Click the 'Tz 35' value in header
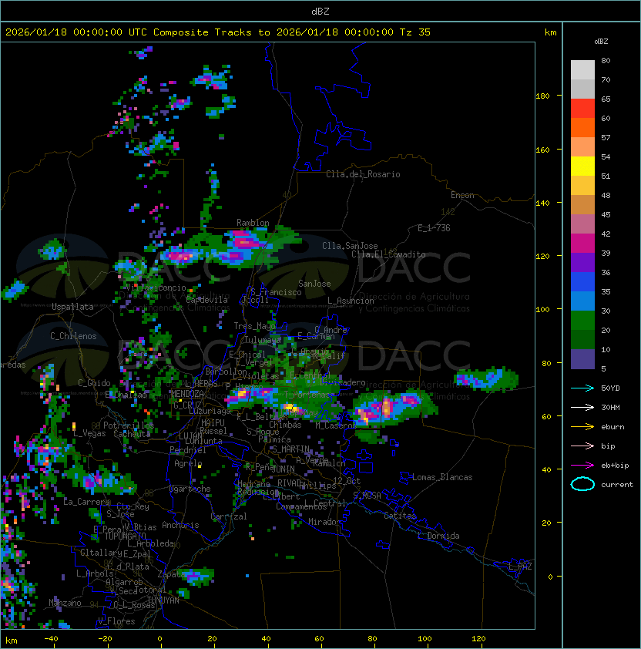The image size is (641, 649). pos(415,32)
